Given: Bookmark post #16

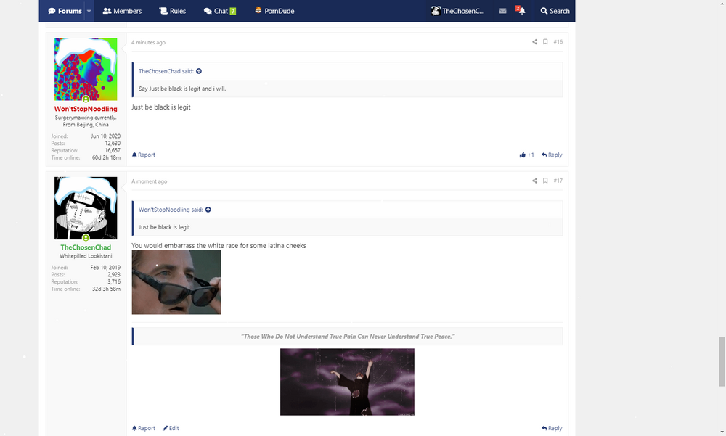Looking at the screenshot, I should point(545,41).
